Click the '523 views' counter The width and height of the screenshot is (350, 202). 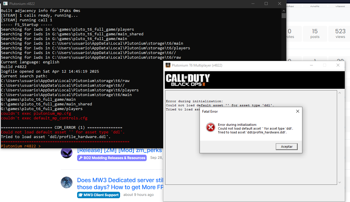click(x=340, y=34)
